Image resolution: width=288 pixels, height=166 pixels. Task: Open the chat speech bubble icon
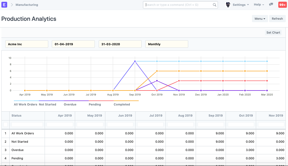[x=271, y=5]
